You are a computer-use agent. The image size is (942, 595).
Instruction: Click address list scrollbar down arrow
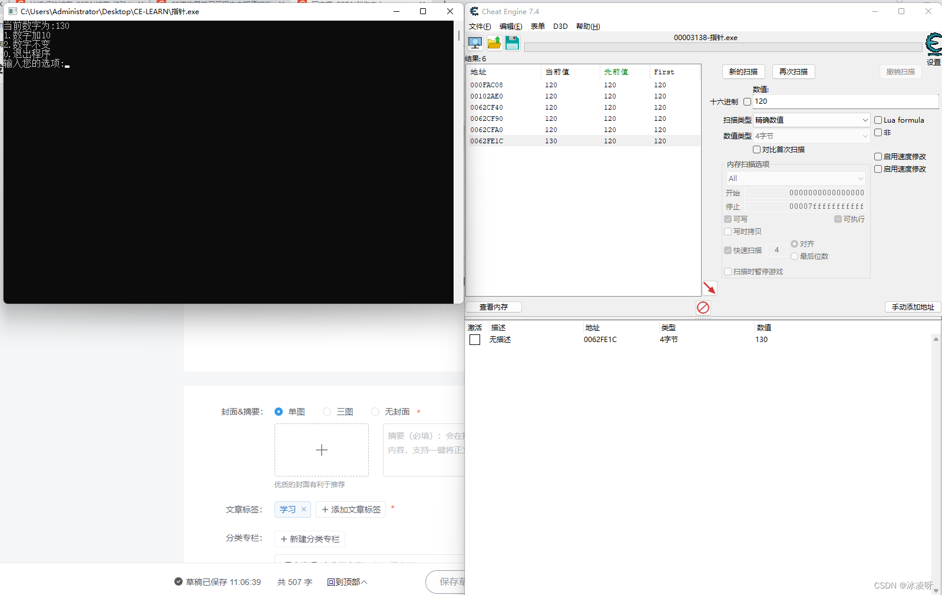(x=936, y=590)
